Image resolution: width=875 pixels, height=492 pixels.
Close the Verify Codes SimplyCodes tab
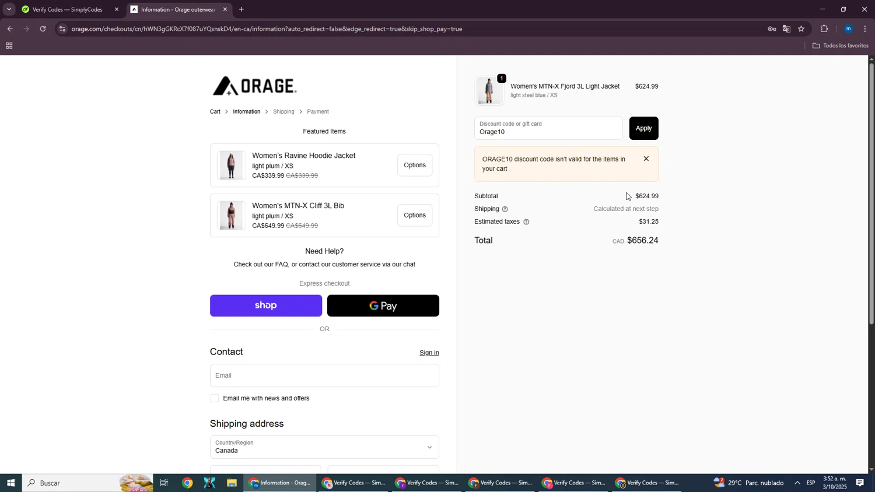117,9
